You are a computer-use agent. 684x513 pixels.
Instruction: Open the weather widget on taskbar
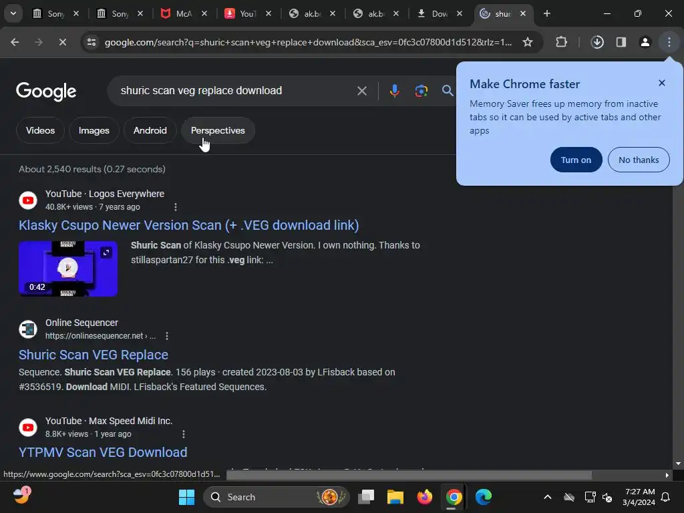[x=21, y=496]
